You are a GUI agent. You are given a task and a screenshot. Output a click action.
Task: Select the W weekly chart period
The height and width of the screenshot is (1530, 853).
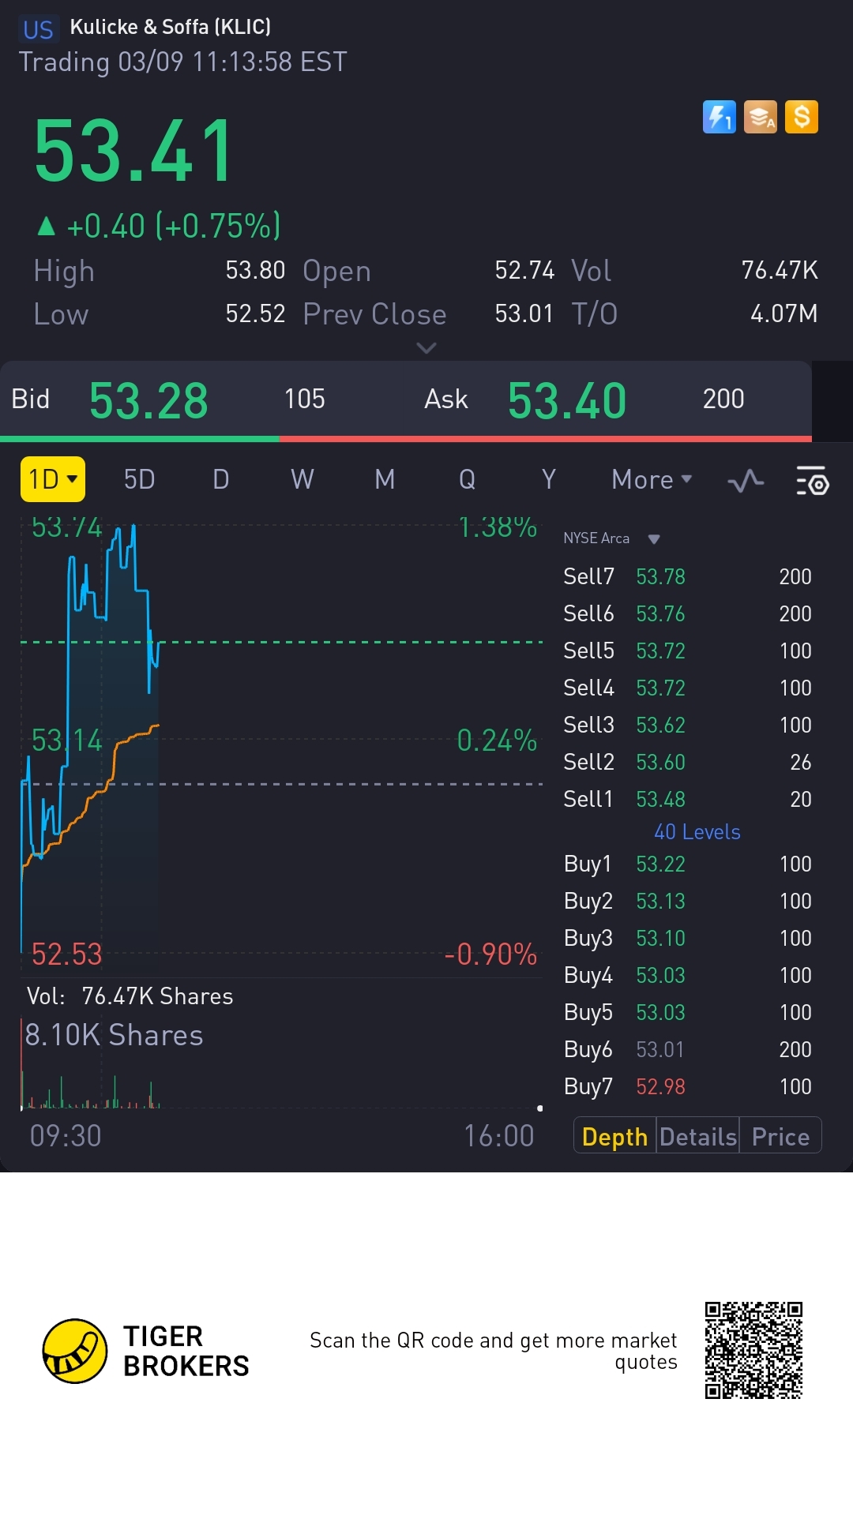[302, 480]
